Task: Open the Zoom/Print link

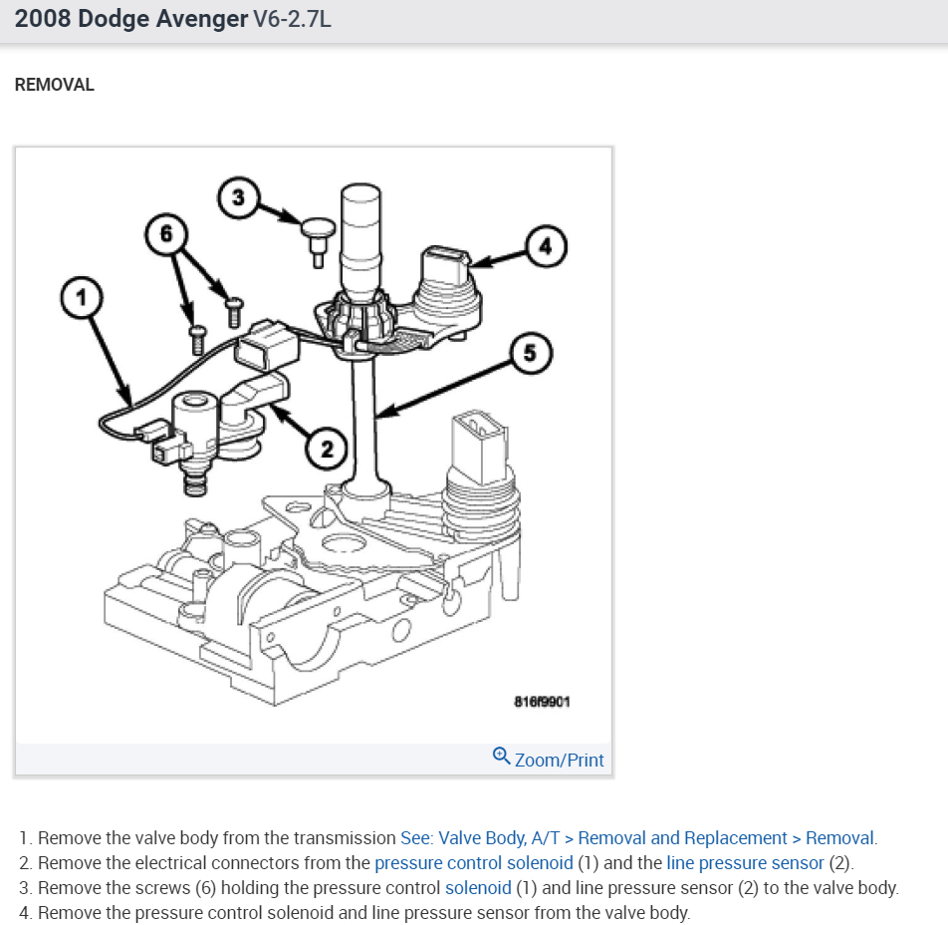Action: pos(559,760)
